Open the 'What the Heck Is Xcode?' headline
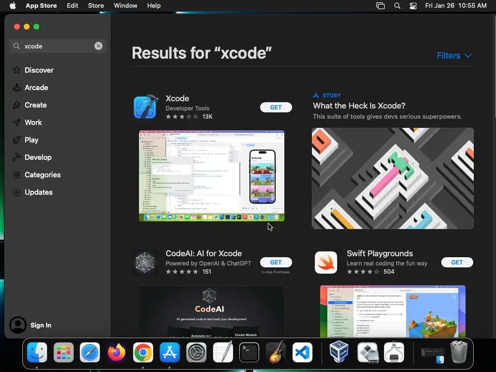Viewport: 496px width, 372px height. tap(359, 106)
